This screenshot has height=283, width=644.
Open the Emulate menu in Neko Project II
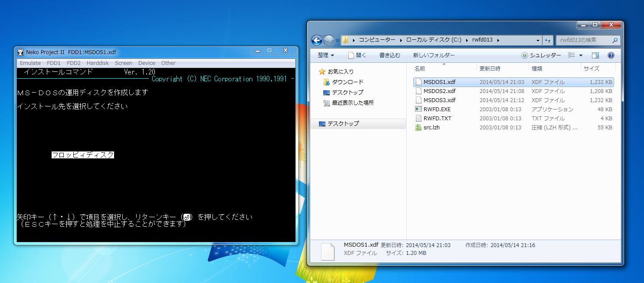click(30, 63)
